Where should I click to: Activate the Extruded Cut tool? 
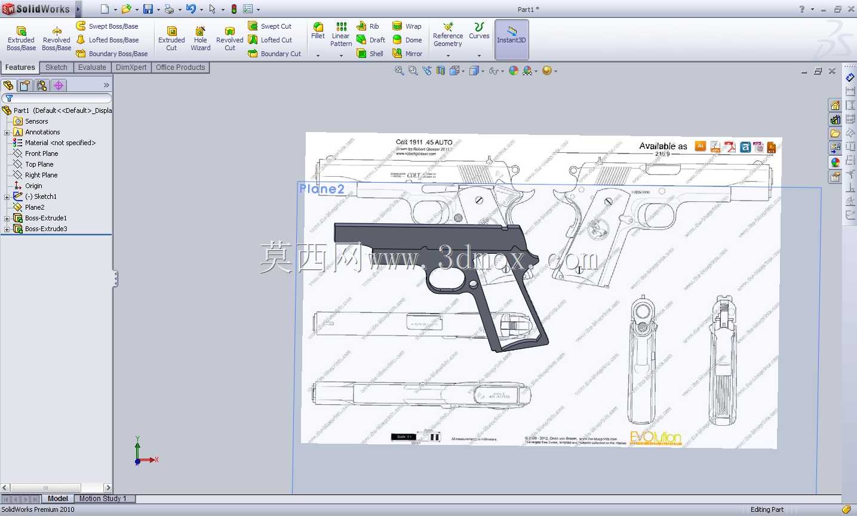tap(171, 39)
